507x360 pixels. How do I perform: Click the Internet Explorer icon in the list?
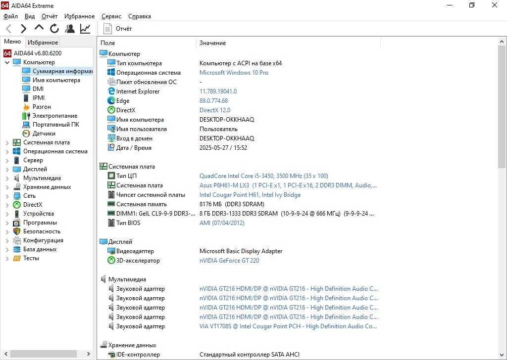111,91
